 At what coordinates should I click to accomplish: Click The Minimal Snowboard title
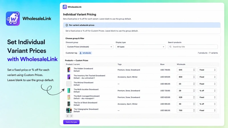tap(84, 82)
